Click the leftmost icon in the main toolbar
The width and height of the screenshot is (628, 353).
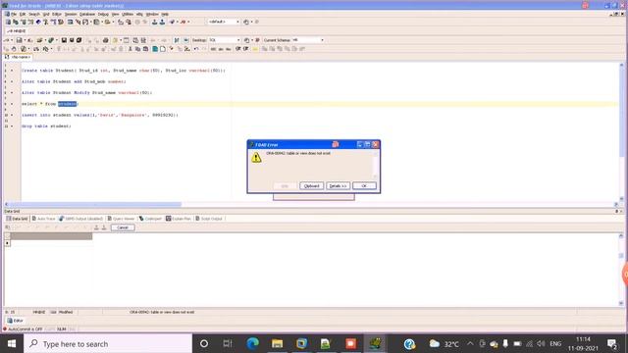(8, 22)
